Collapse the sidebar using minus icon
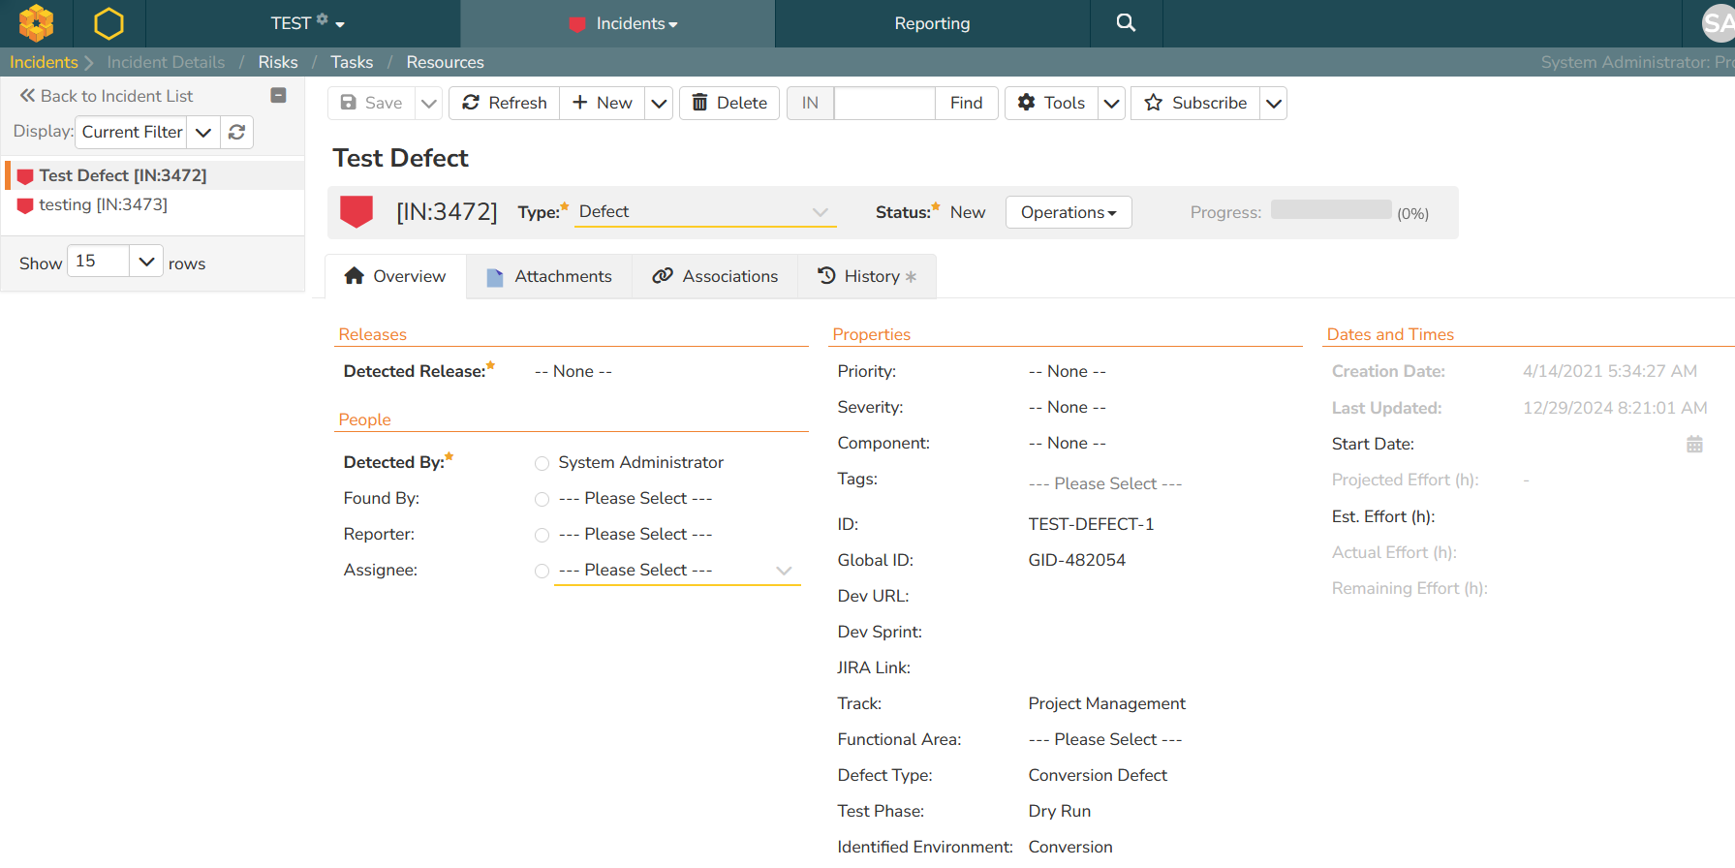The width and height of the screenshot is (1735, 868). point(278,95)
